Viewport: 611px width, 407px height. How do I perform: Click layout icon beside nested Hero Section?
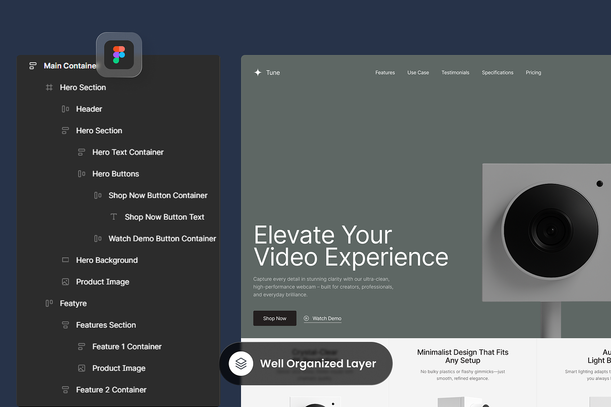pyautogui.click(x=65, y=131)
